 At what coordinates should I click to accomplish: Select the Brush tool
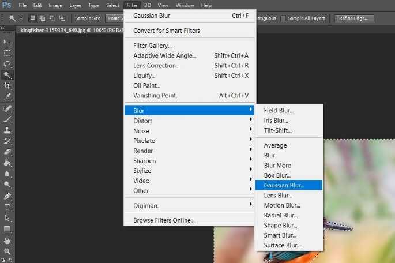click(7, 119)
